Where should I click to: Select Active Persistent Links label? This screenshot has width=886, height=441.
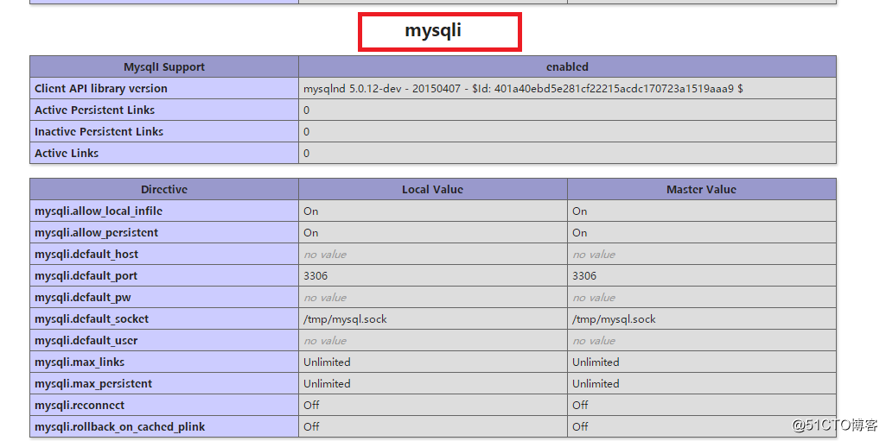[94, 110]
